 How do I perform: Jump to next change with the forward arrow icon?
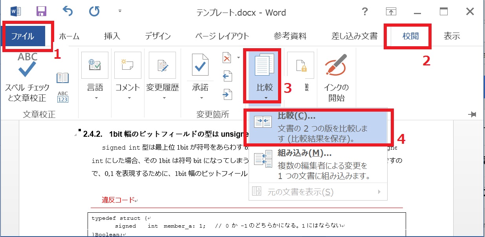tap(227, 94)
